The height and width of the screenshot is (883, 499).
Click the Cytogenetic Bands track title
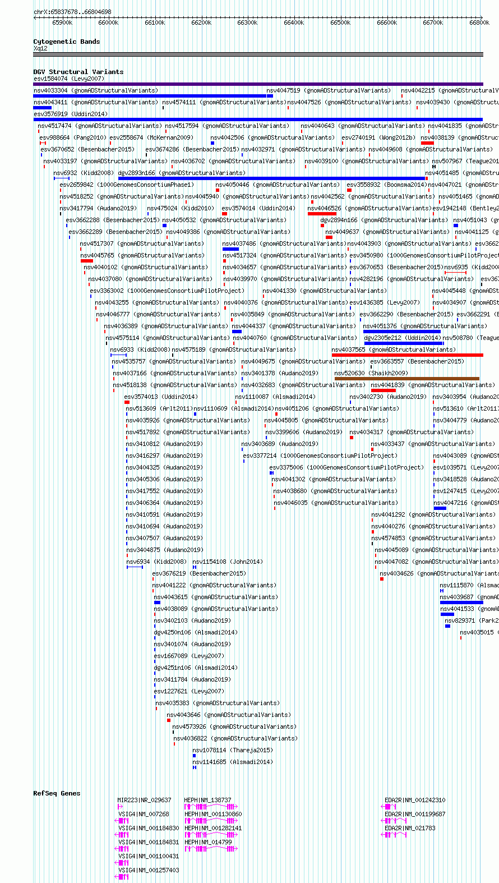pyautogui.click(x=66, y=42)
